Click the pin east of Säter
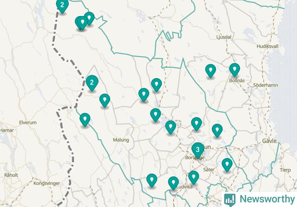 click(227, 165)
